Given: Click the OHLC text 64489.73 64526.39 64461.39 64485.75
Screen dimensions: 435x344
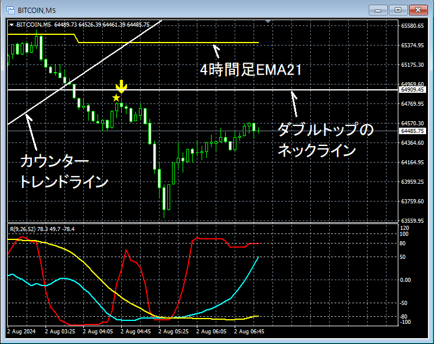Looking at the screenshot, I should 102,25.
